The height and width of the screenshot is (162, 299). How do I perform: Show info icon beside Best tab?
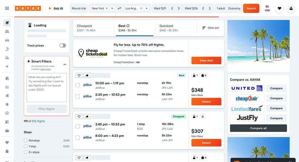pyautogui.click(x=128, y=26)
